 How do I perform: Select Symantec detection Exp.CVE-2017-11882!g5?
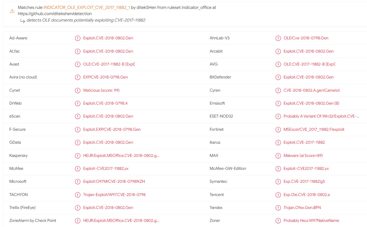pyautogui.click(x=304, y=181)
